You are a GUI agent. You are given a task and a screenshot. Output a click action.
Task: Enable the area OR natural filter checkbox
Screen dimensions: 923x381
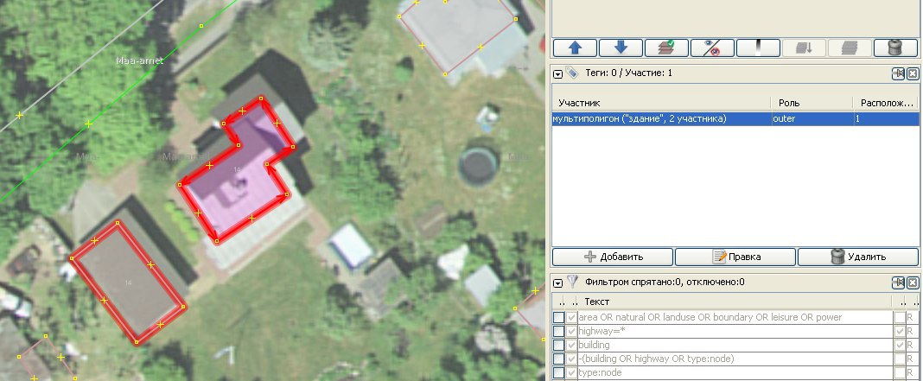click(558, 317)
